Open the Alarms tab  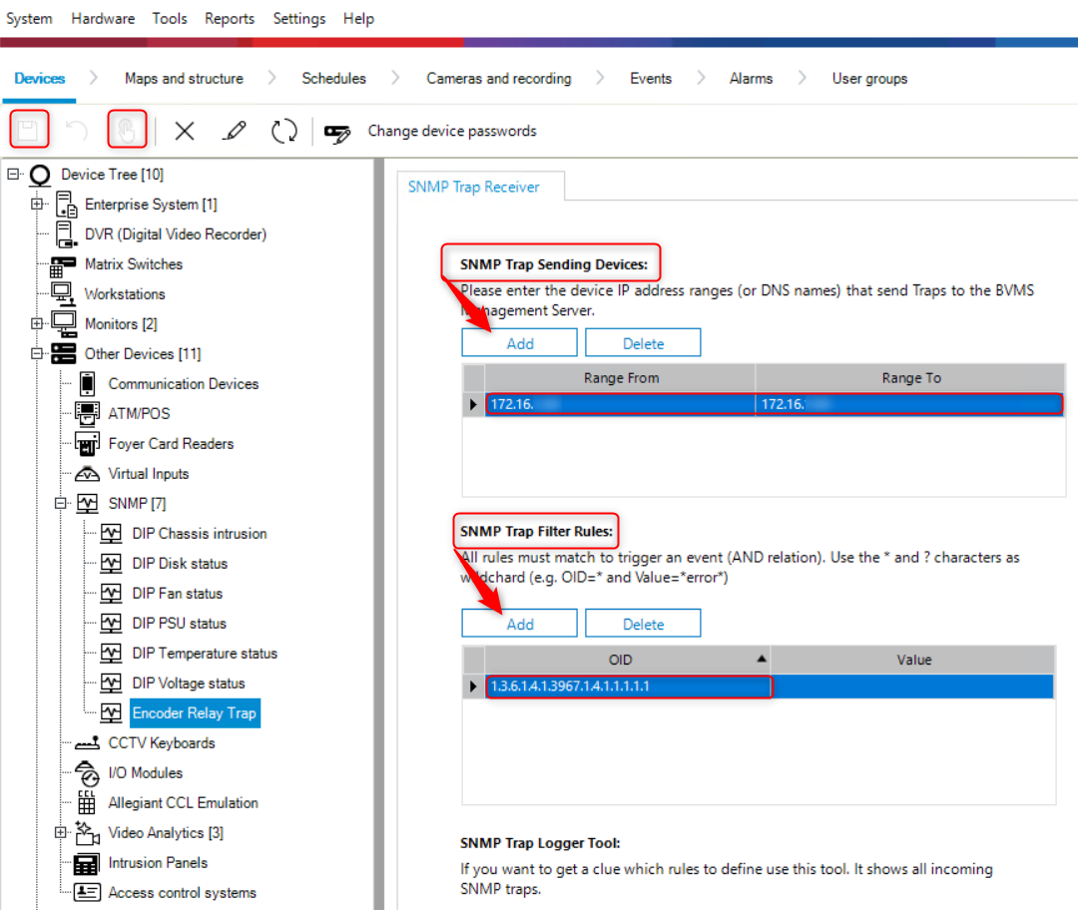point(751,78)
